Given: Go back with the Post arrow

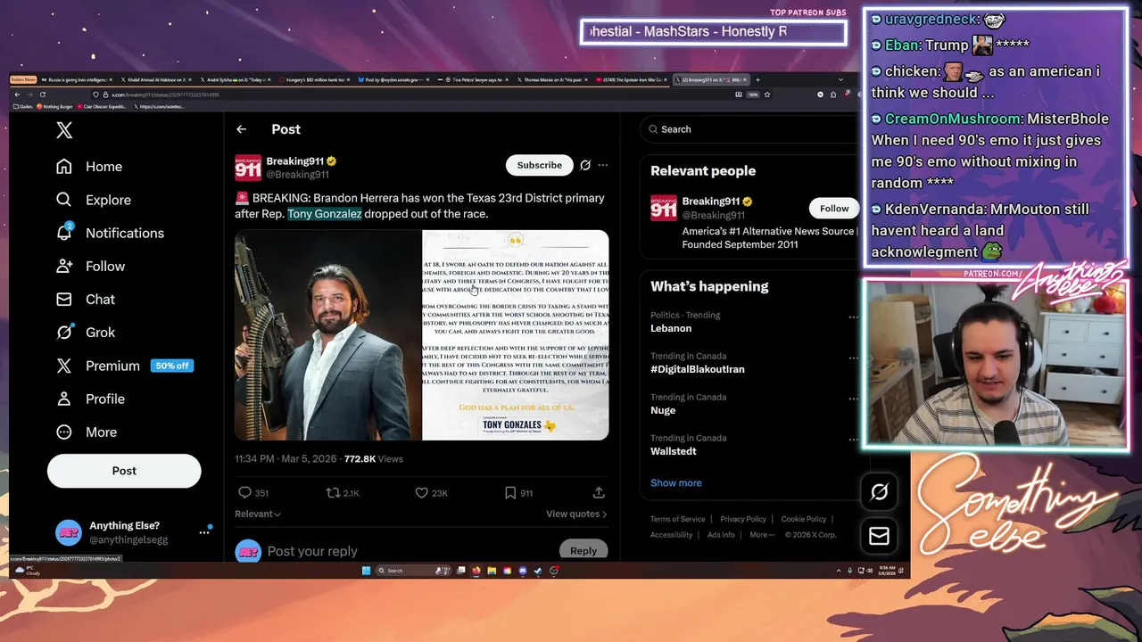Looking at the screenshot, I should coord(241,129).
